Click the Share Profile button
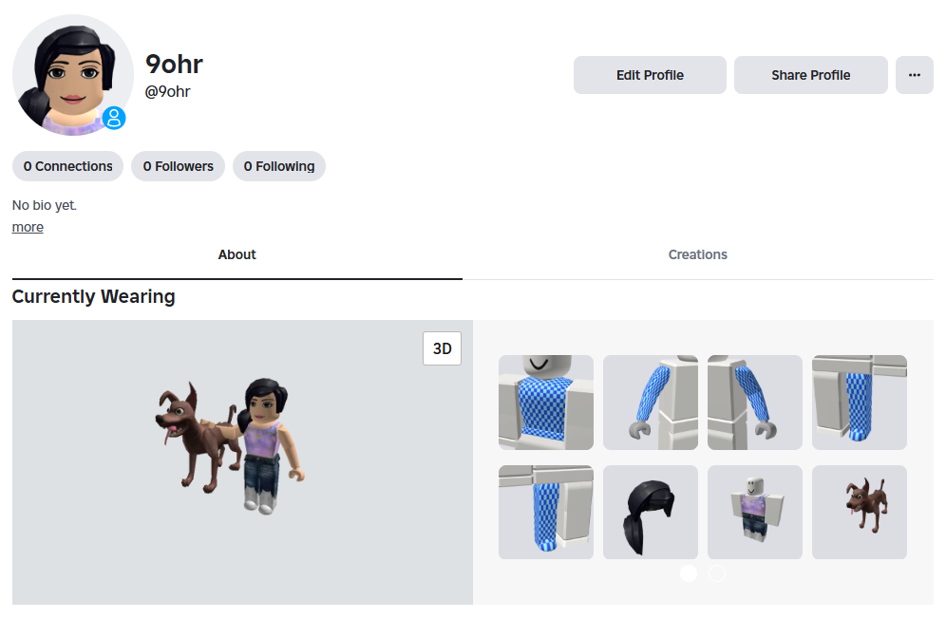This screenshot has height=619, width=946. point(811,75)
